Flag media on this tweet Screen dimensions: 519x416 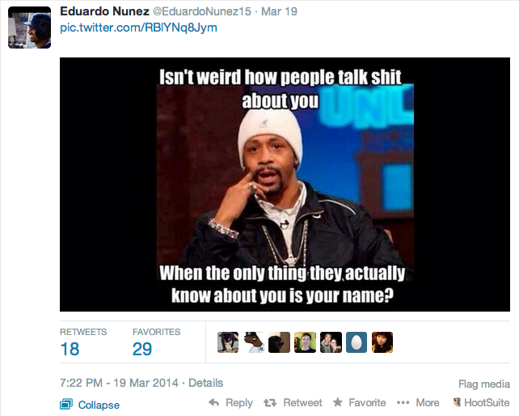tap(484, 384)
